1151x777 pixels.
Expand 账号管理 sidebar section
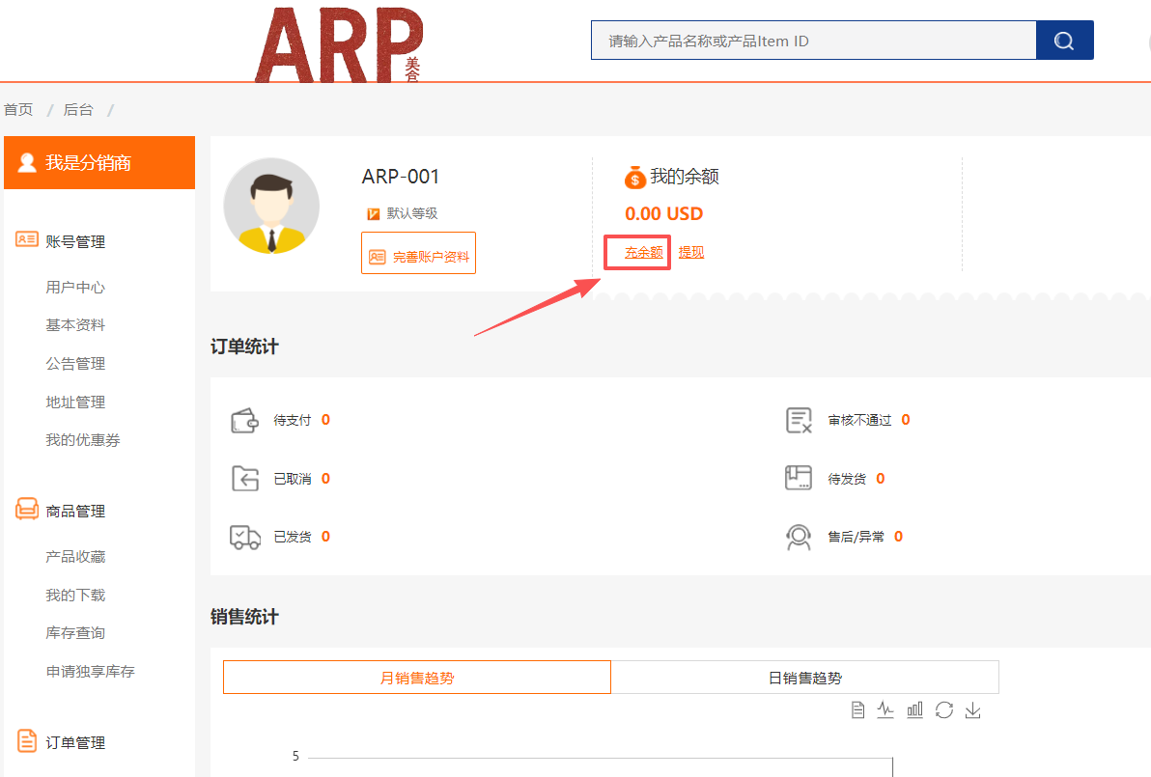(75, 241)
